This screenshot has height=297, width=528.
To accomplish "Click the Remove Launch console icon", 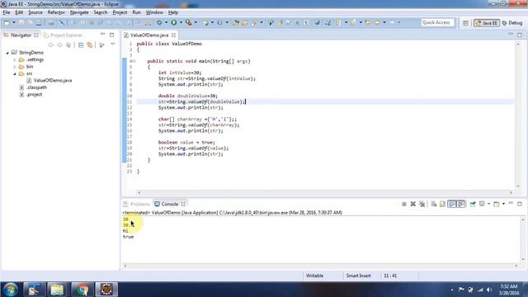I will pos(412,204).
